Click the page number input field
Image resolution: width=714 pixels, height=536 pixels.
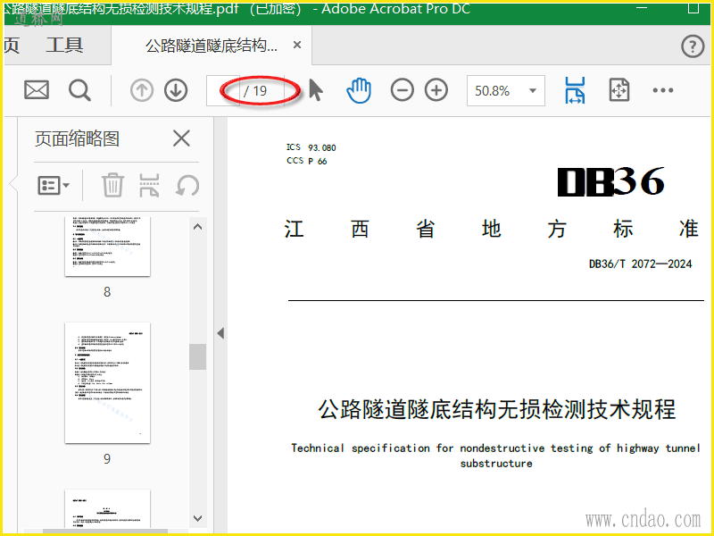222,91
